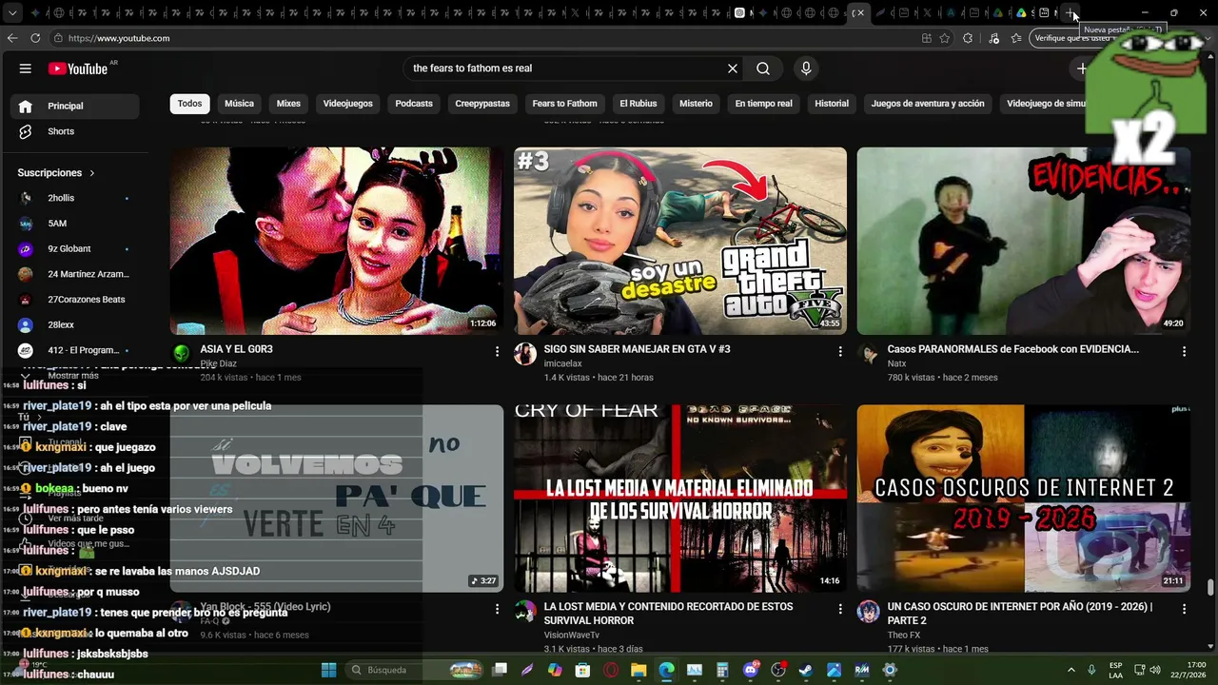Viewport: 1218px width, 685px height.
Task: Select the El Rubius filter chip
Action: [x=638, y=104]
